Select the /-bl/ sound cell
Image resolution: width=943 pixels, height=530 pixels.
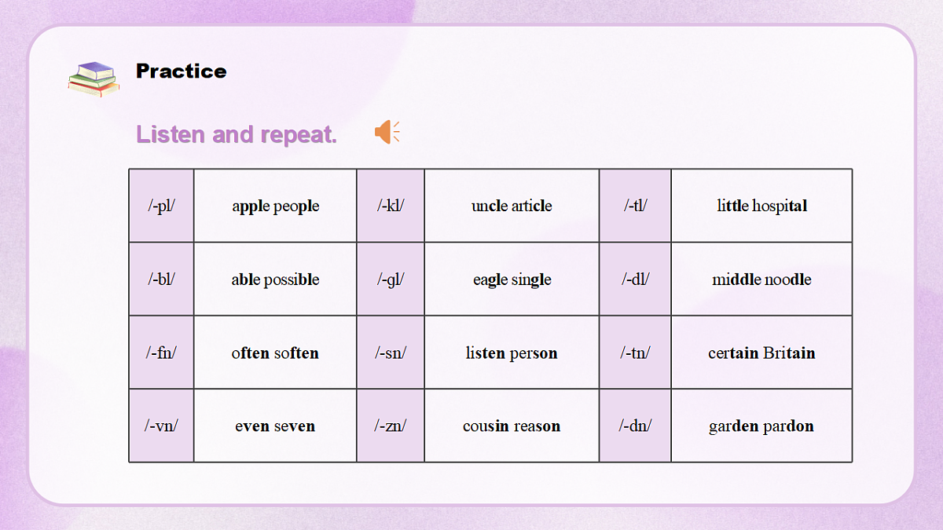pyautogui.click(x=161, y=279)
